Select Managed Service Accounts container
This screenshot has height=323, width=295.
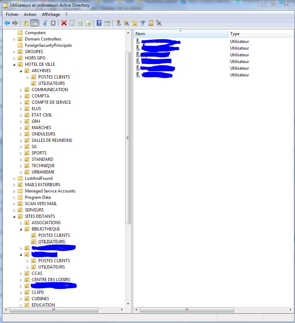[x=50, y=191]
